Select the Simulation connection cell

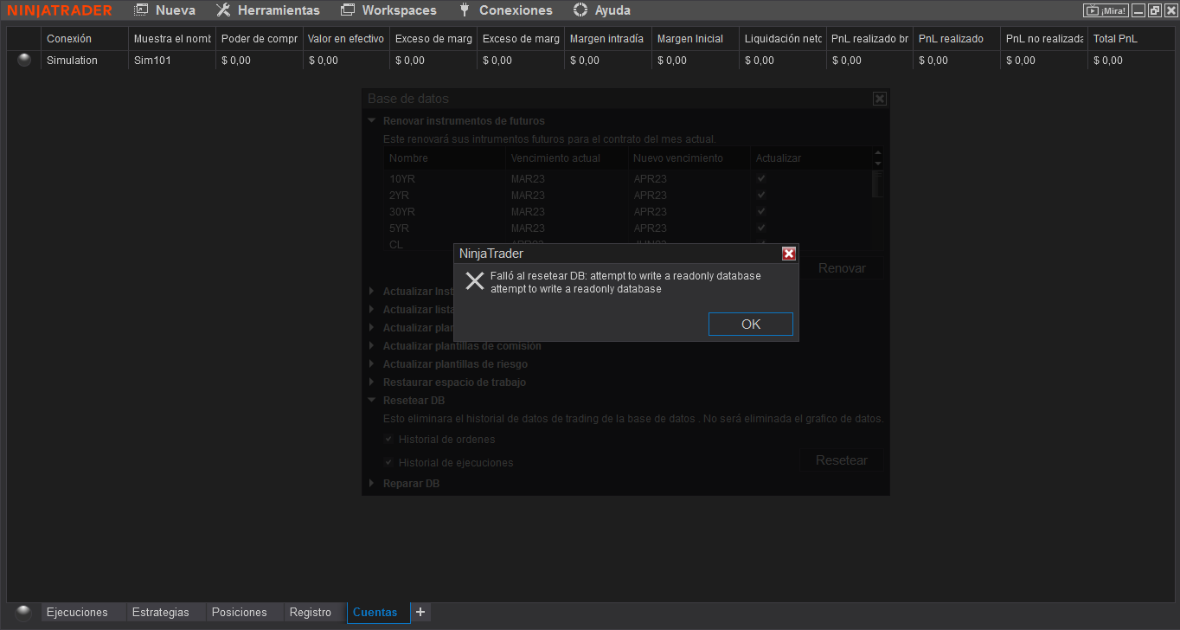point(85,61)
